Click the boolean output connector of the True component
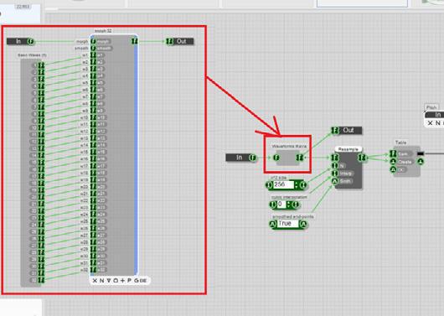Screen dimensions: 444x316 [303, 225]
